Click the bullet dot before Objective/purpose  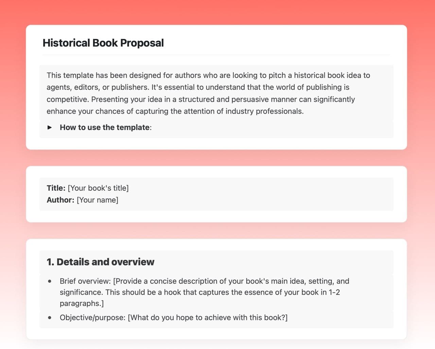pyautogui.click(x=50, y=318)
